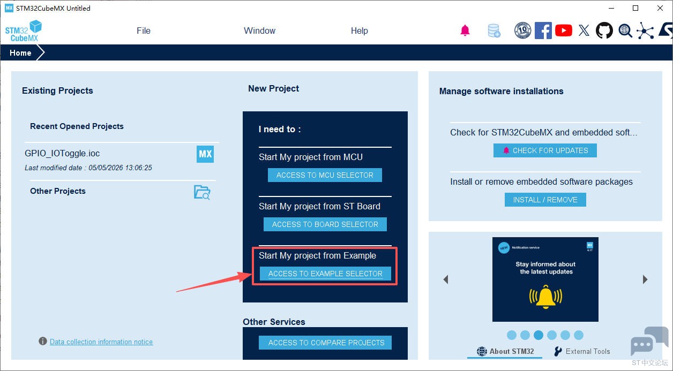
Task: Click Last modified date text
Action: point(88,168)
